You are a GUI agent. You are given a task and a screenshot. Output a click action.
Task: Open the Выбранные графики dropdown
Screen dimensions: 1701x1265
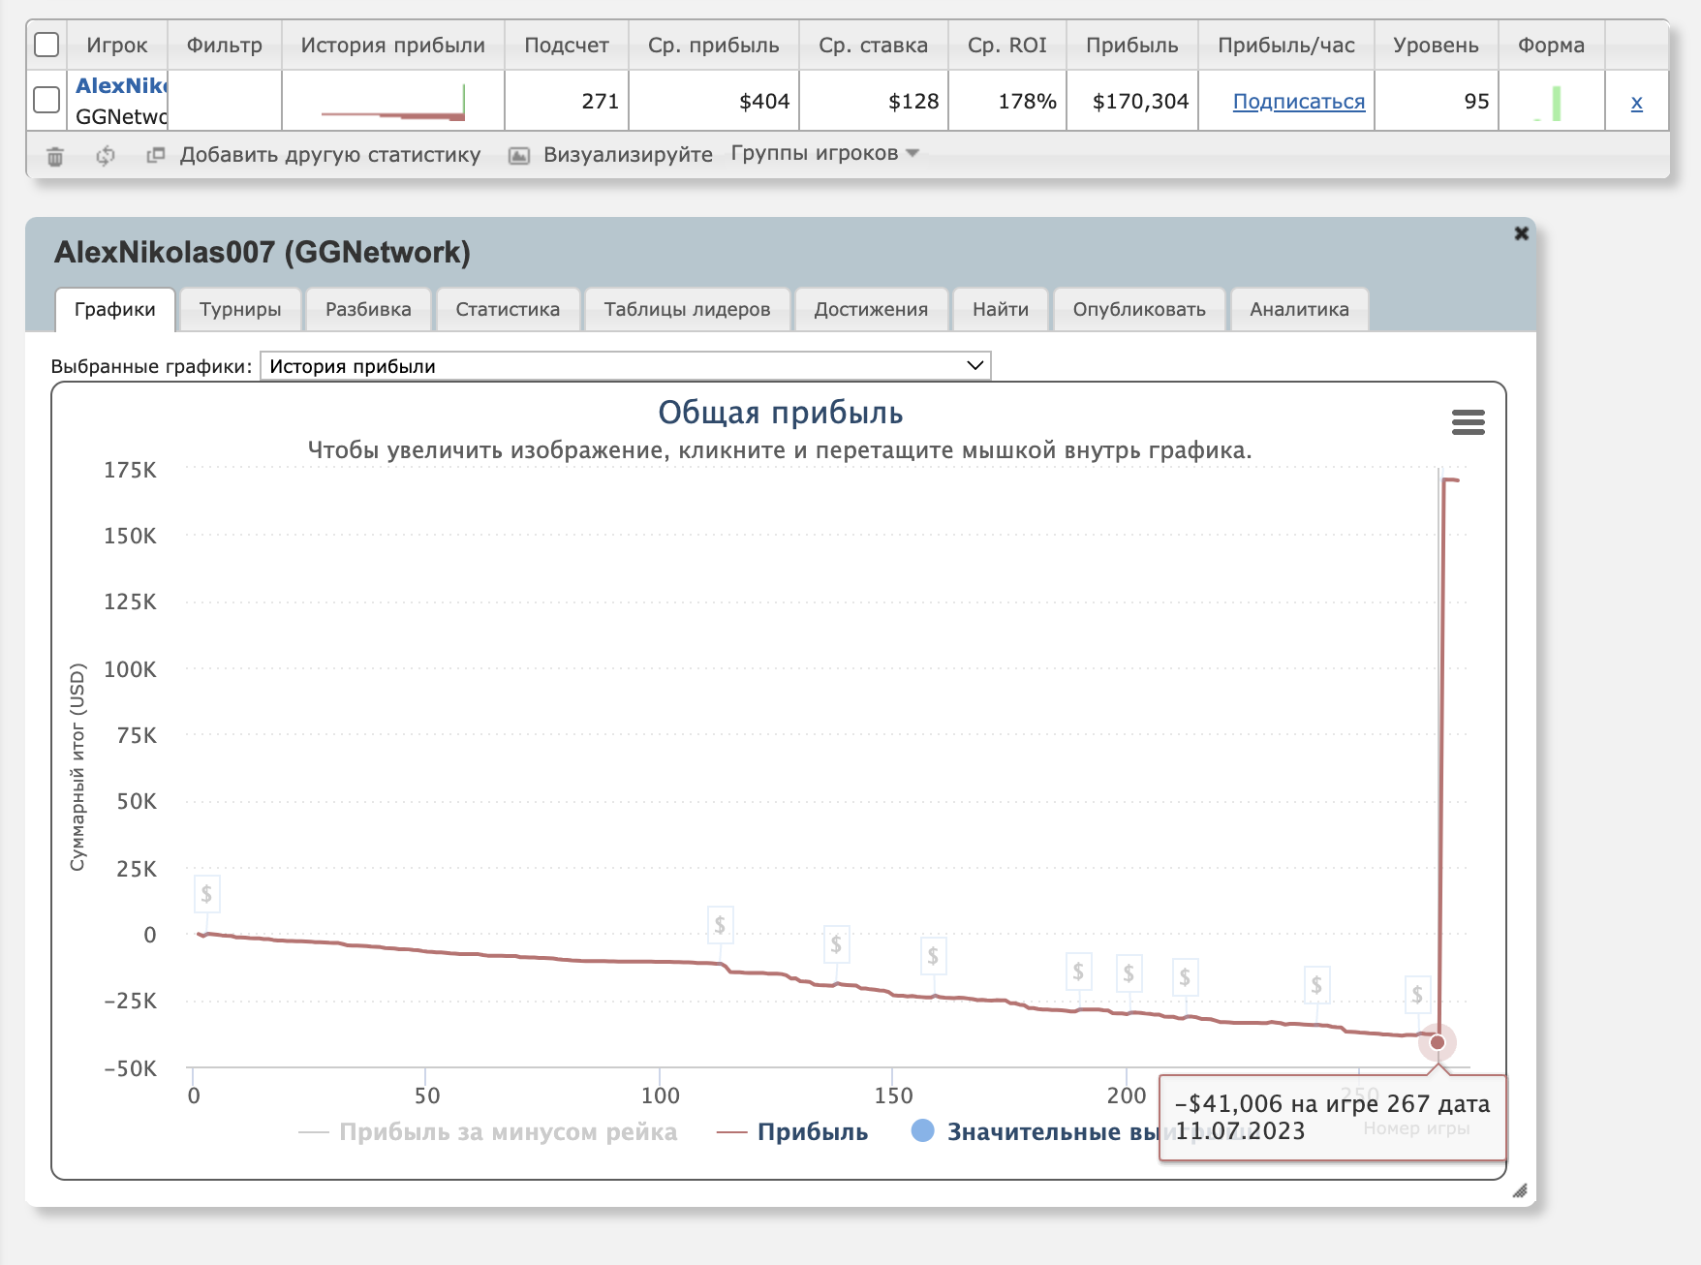click(625, 366)
